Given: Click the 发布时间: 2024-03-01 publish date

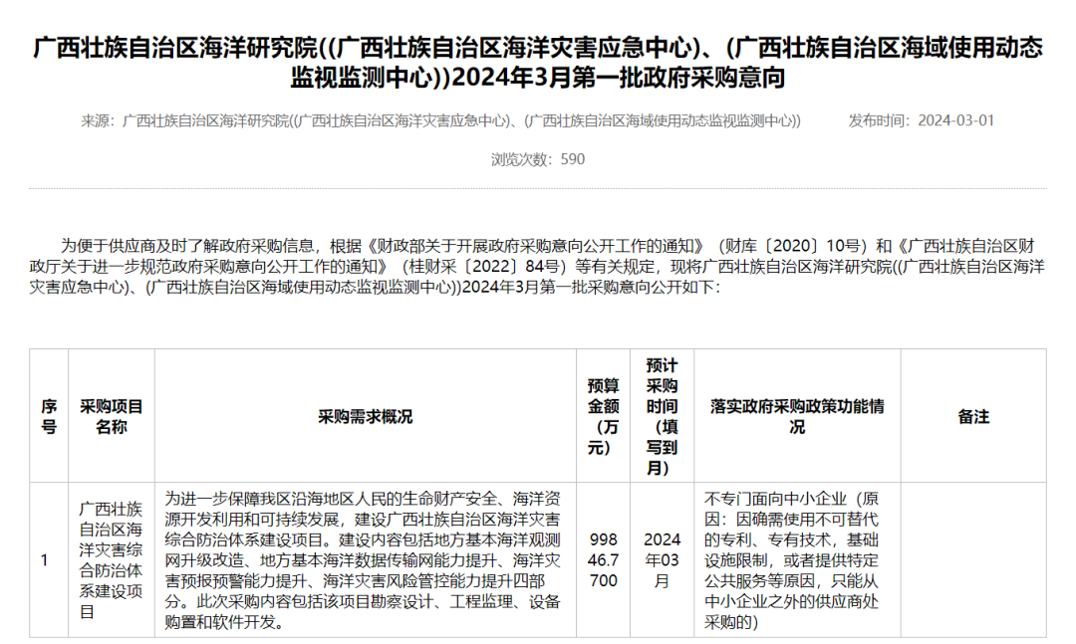Looking at the screenshot, I should [x=921, y=120].
